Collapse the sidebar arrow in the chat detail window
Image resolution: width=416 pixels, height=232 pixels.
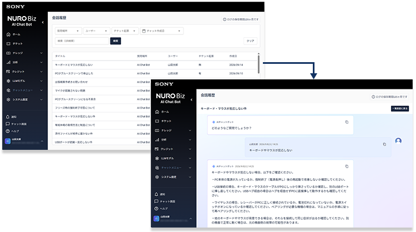point(191,100)
